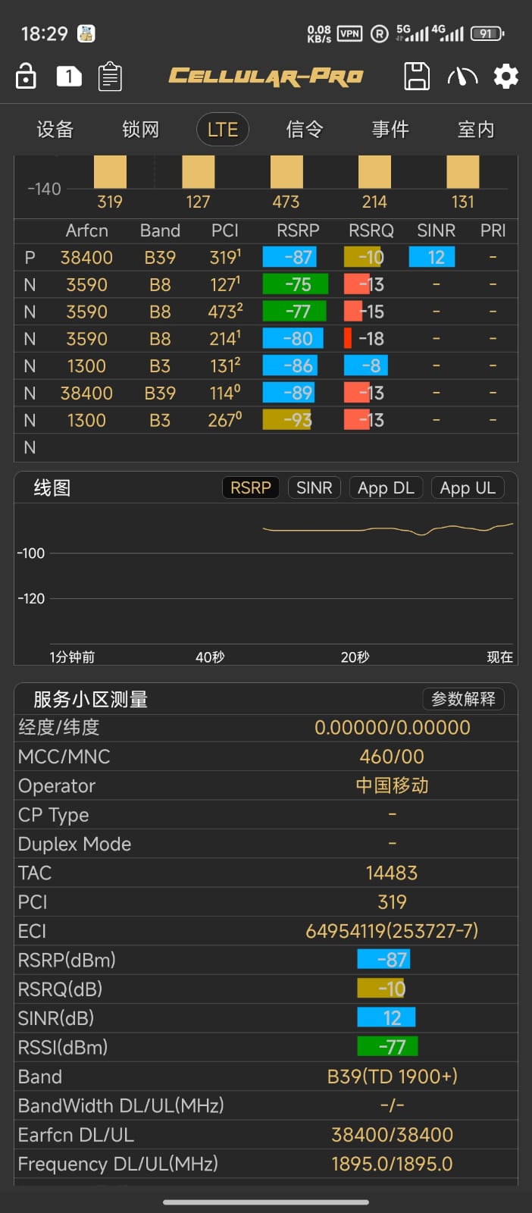This screenshot has width=532, height=1213.
Task: Save data with the floppy disk icon
Action: coord(416,77)
